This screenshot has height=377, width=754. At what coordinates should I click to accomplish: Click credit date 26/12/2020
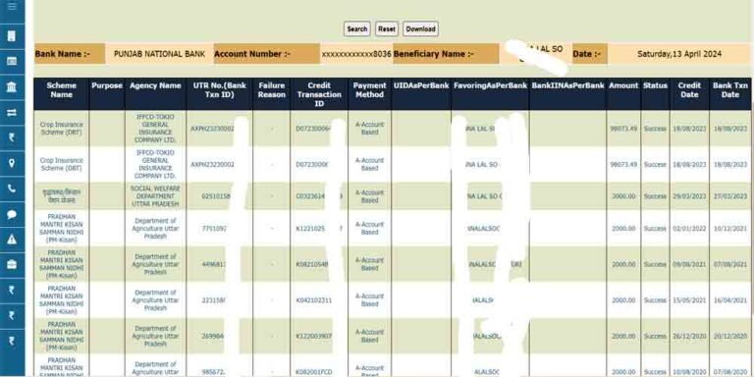(689, 336)
